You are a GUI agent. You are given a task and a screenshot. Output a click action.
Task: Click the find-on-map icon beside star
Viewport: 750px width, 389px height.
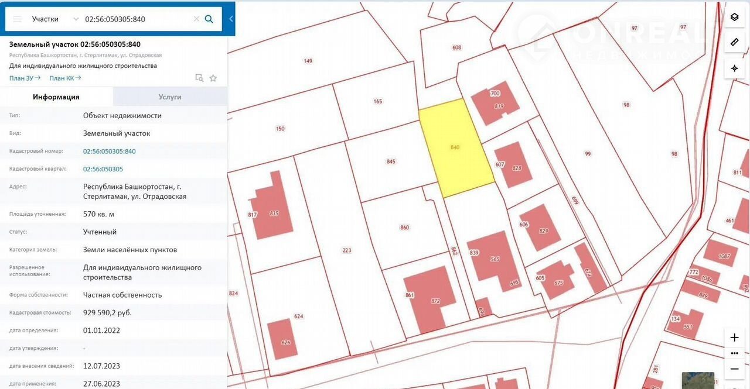click(199, 78)
